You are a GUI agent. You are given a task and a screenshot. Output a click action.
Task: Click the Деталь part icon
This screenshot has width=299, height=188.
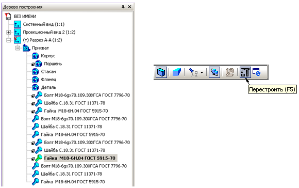coord(36,87)
